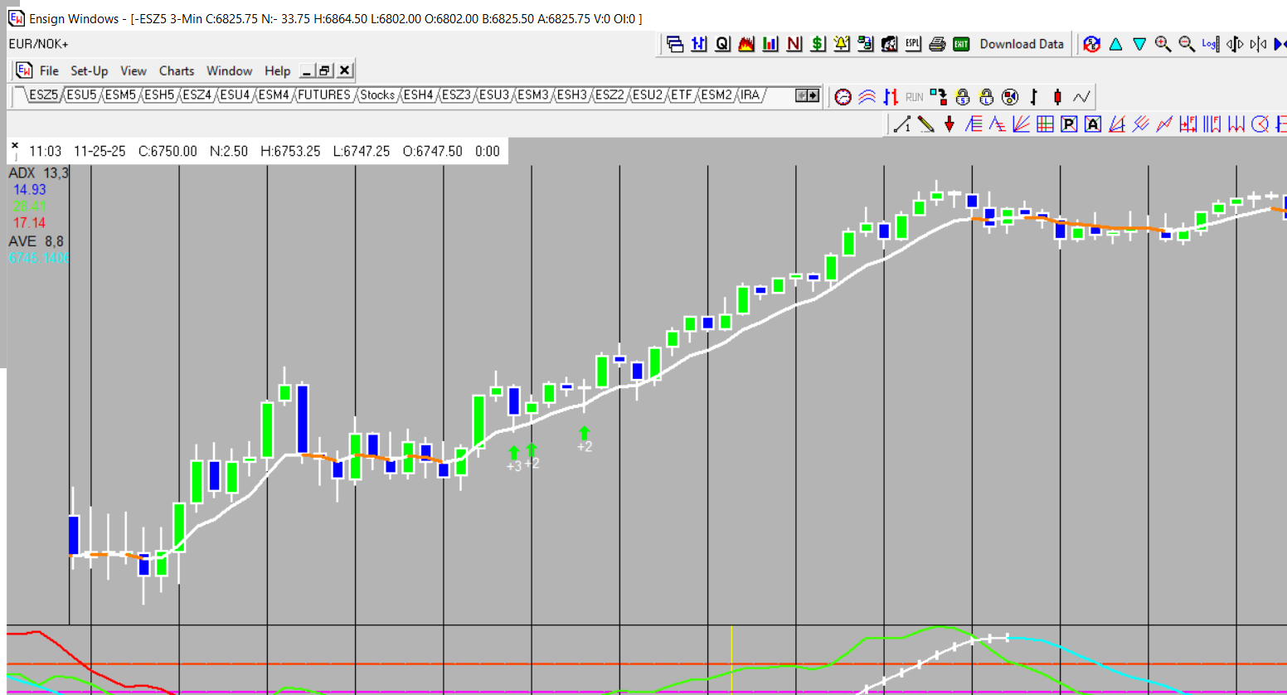Select the pencil drawing tool

(x=926, y=124)
